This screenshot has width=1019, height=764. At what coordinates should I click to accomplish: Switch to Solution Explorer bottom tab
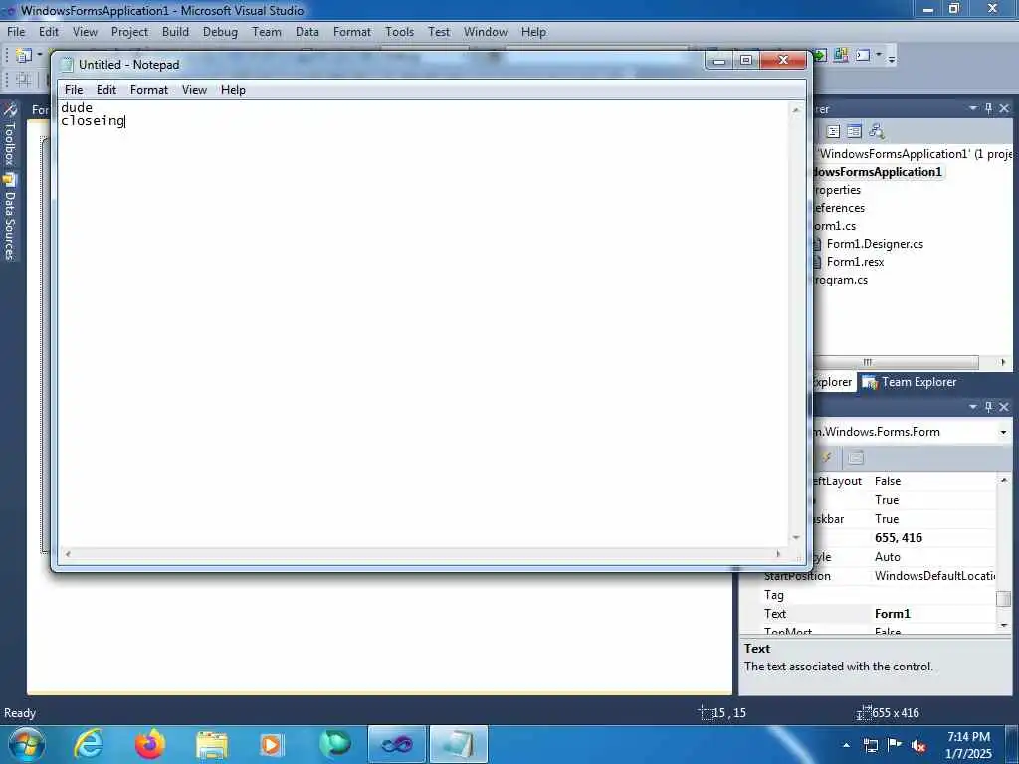coord(834,382)
